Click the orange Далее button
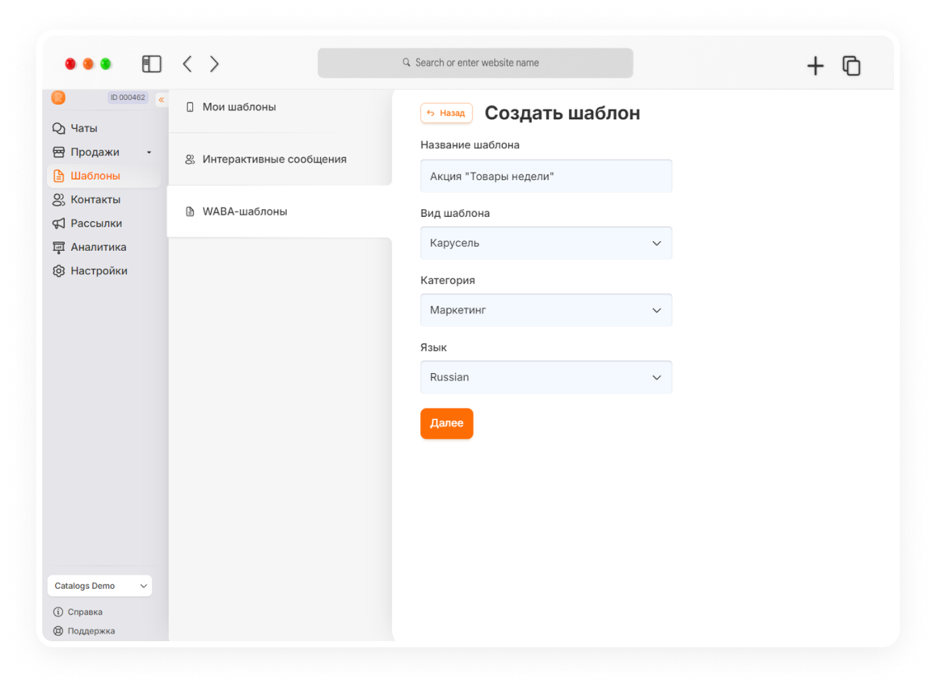This screenshot has height=690, width=936. [x=447, y=424]
